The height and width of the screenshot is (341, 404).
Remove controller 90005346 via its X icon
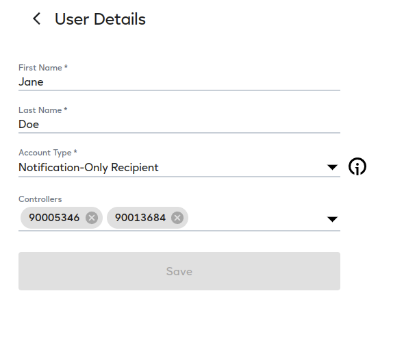92,218
